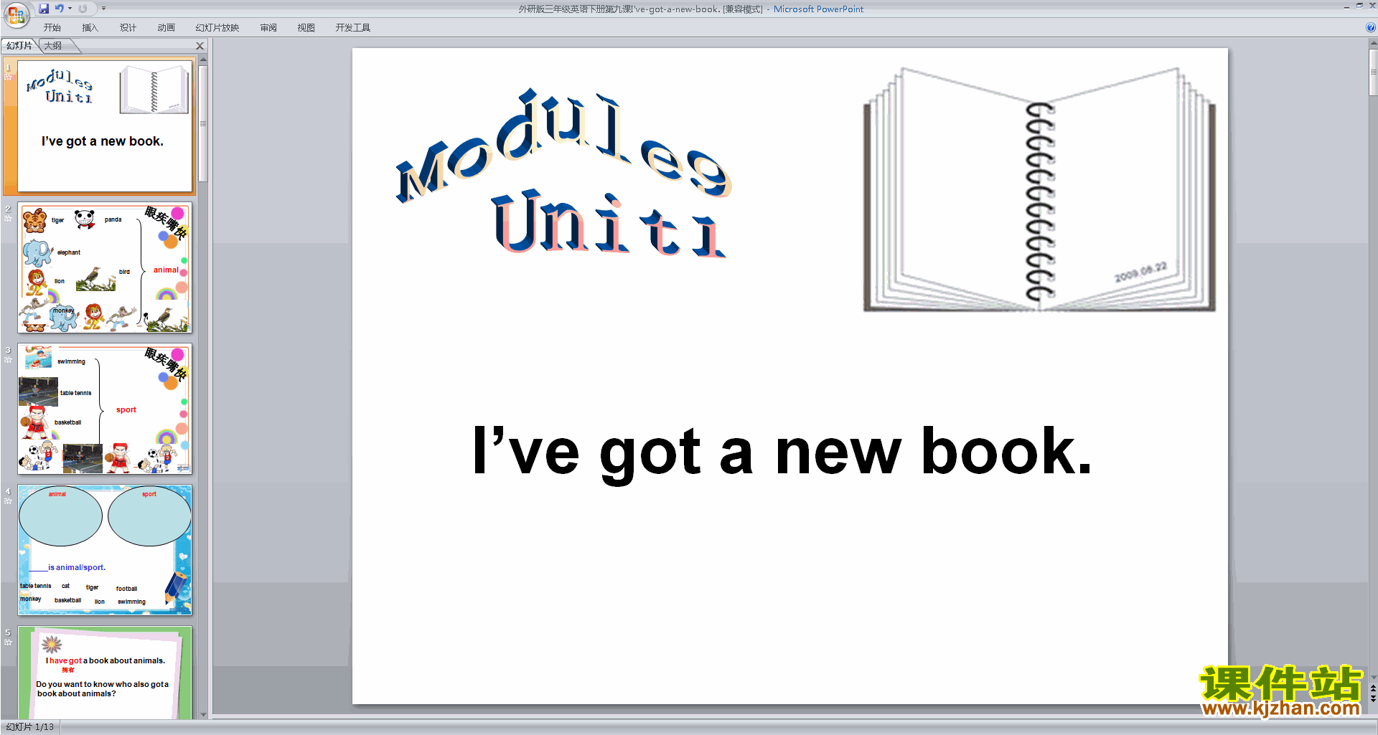Select the open notebook picture on slide
Screen dimensions: 1378x735
(1039, 190)
